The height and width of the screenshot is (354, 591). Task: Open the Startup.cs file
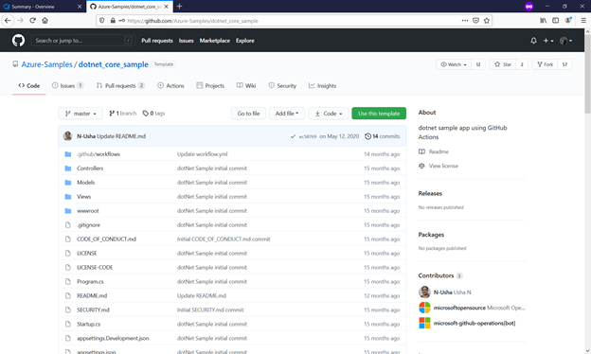coord(89,324)
